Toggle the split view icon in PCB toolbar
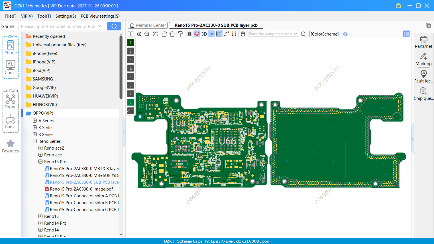The height and width of the screenshot is (244, 434). tap(131, 34)
